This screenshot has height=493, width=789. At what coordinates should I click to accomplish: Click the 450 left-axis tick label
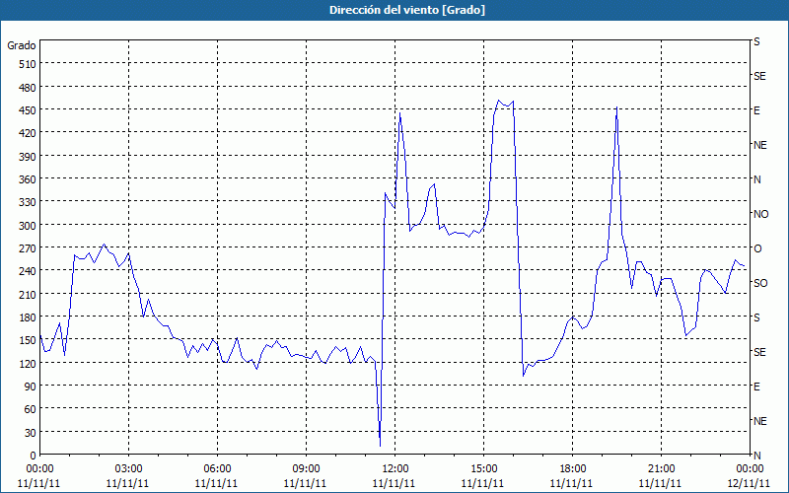pyautogui.click(x=28, y=110)
